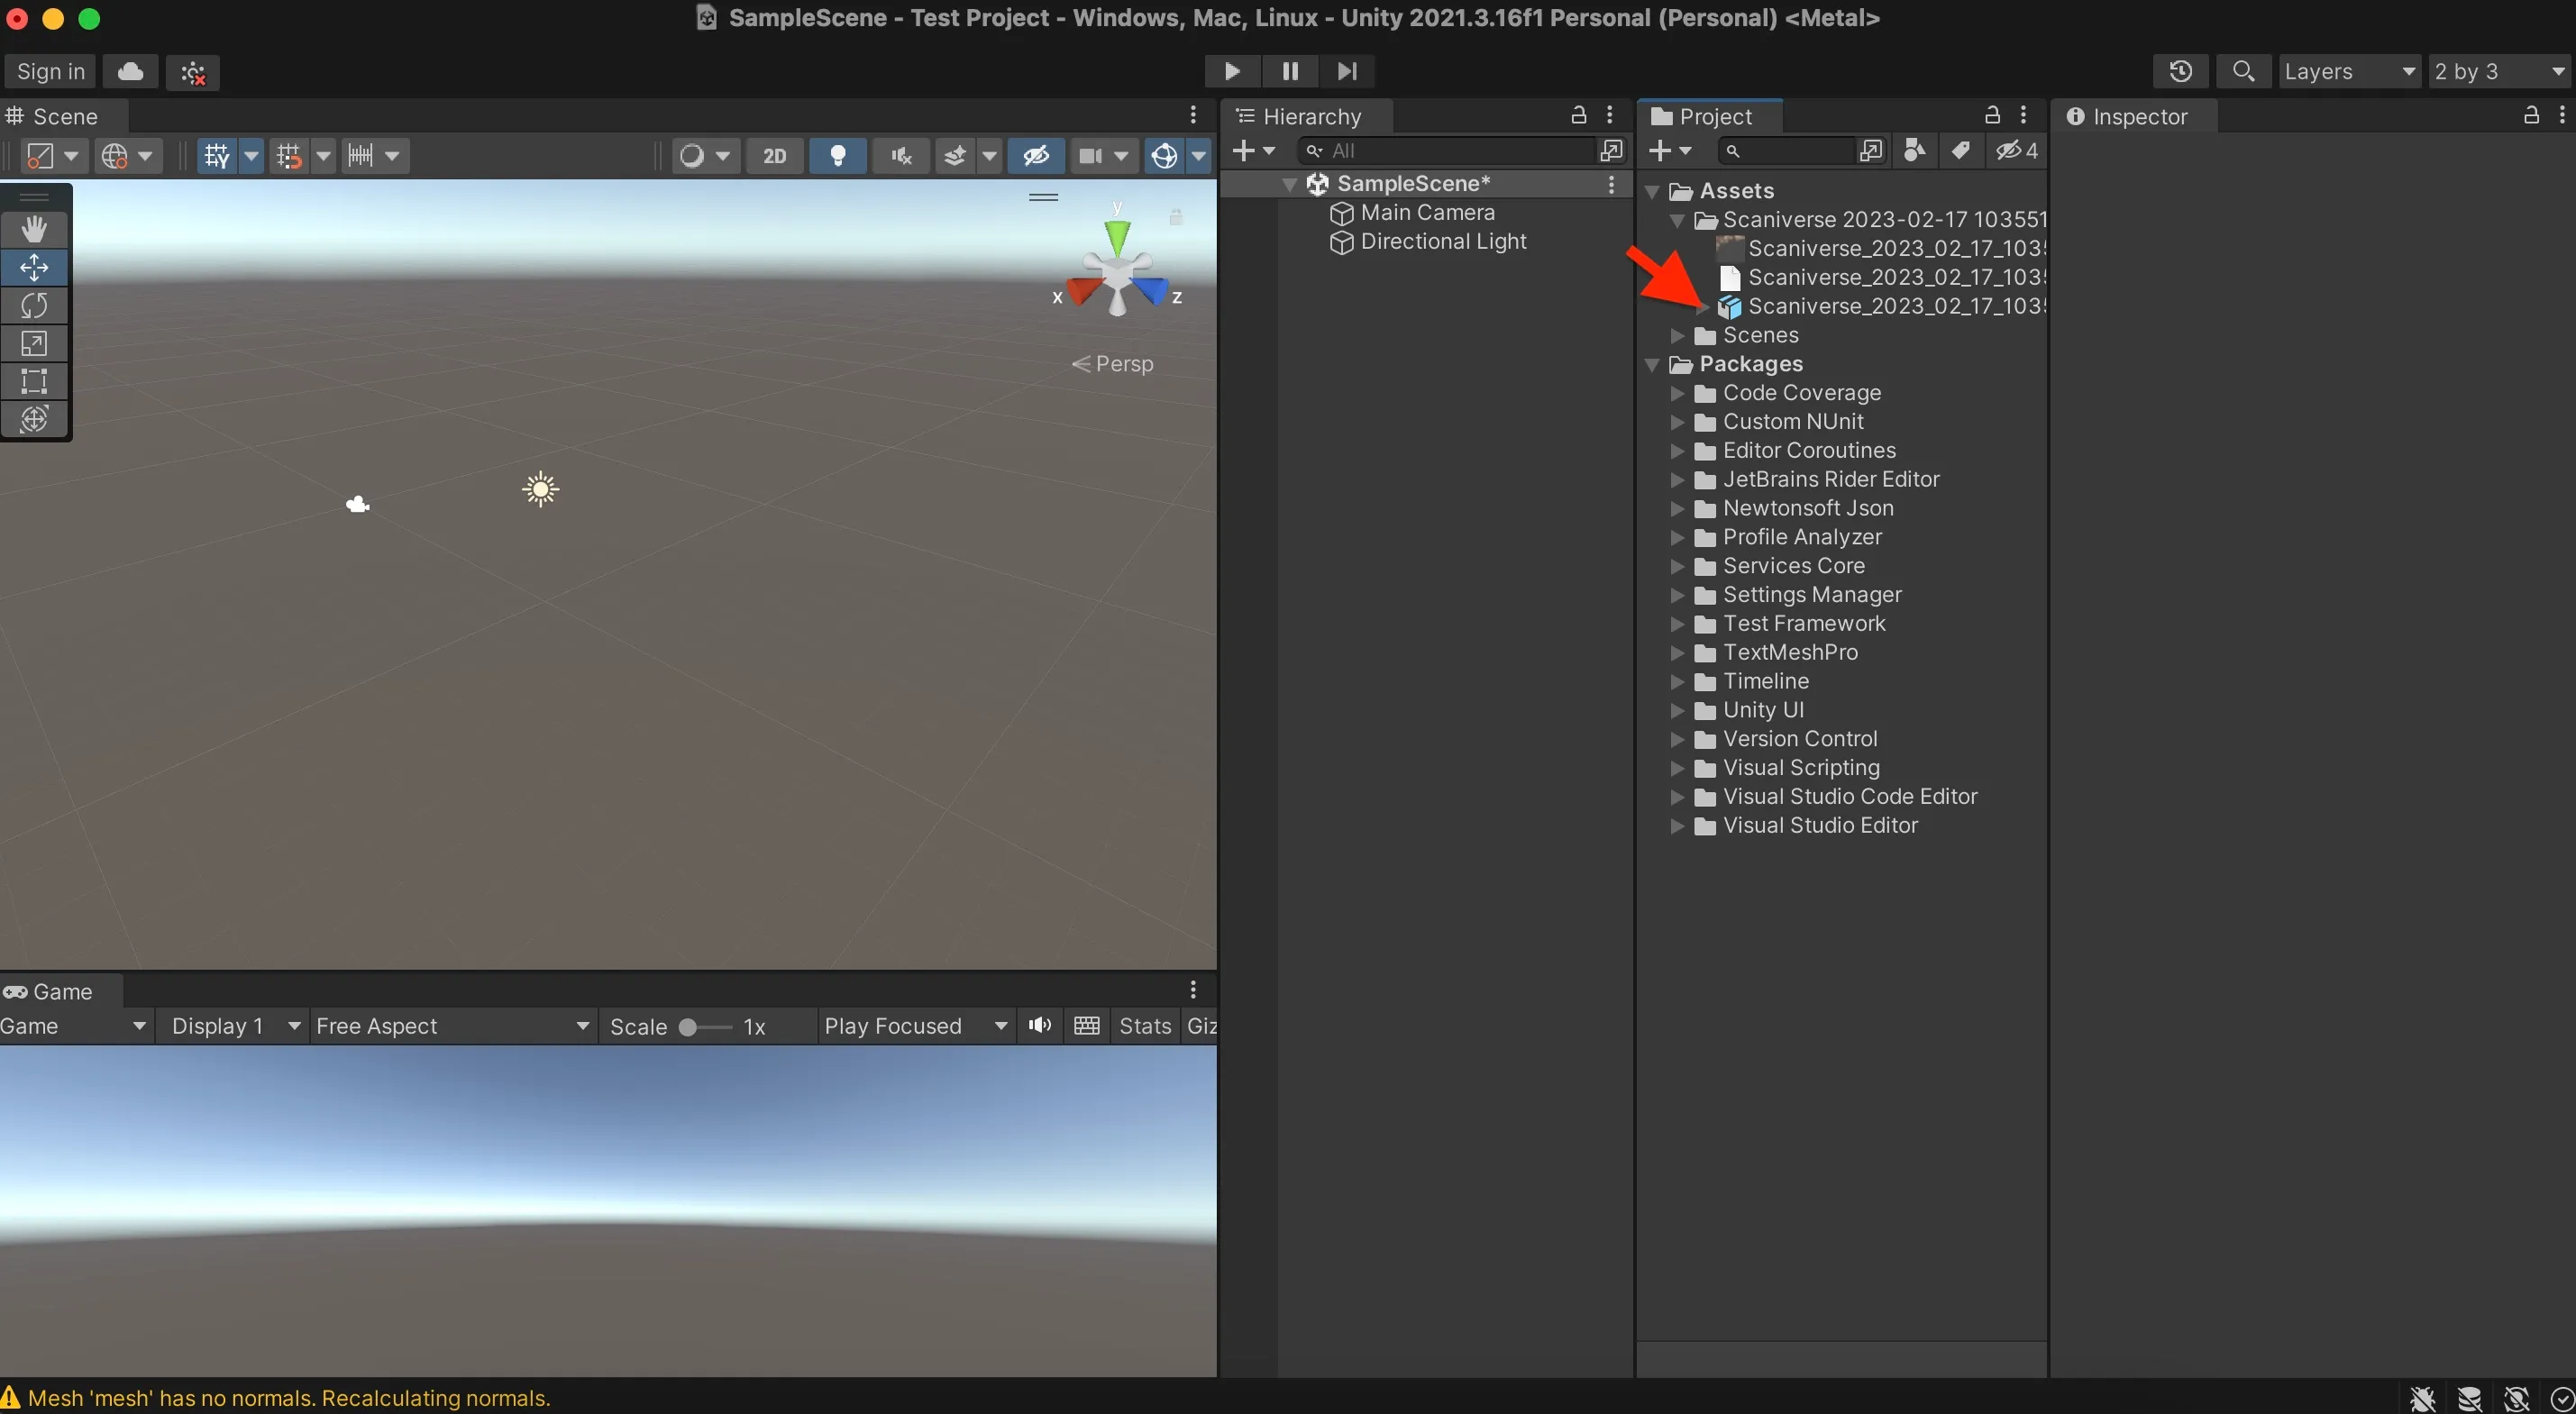Toggle 2D view mode
The width and height of the screenshot is (2576, 1414).
tap(774, 156)
